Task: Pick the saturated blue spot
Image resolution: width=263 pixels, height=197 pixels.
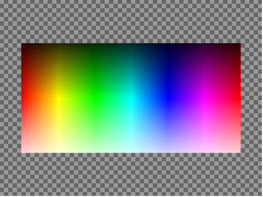Action: tap(168, 99)
